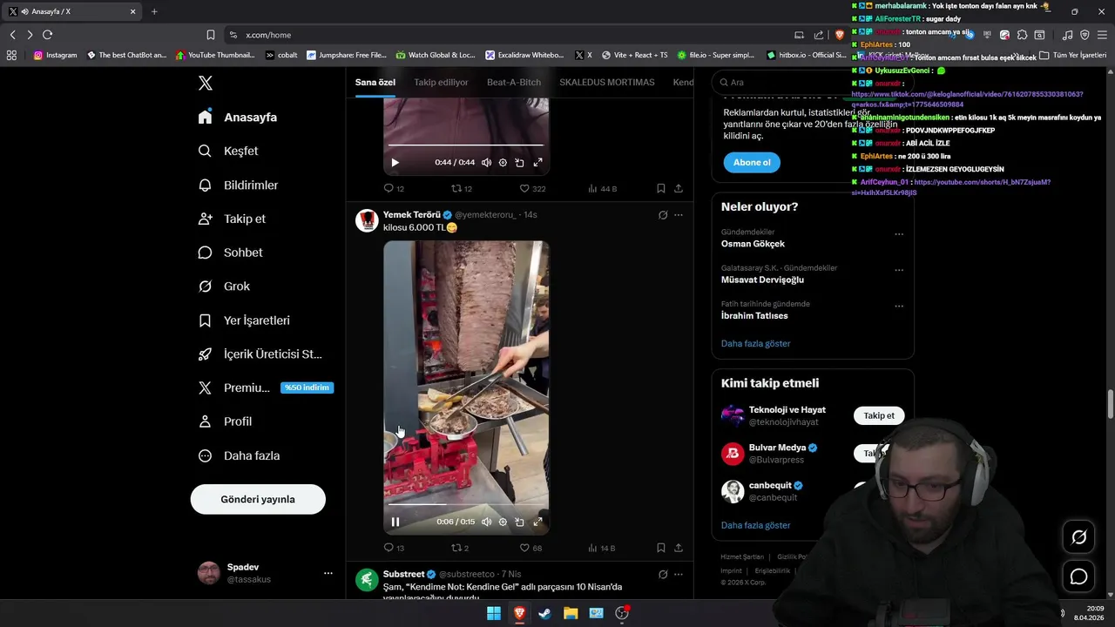Ask Grok about Yemek Terörü post

point(663,215)
